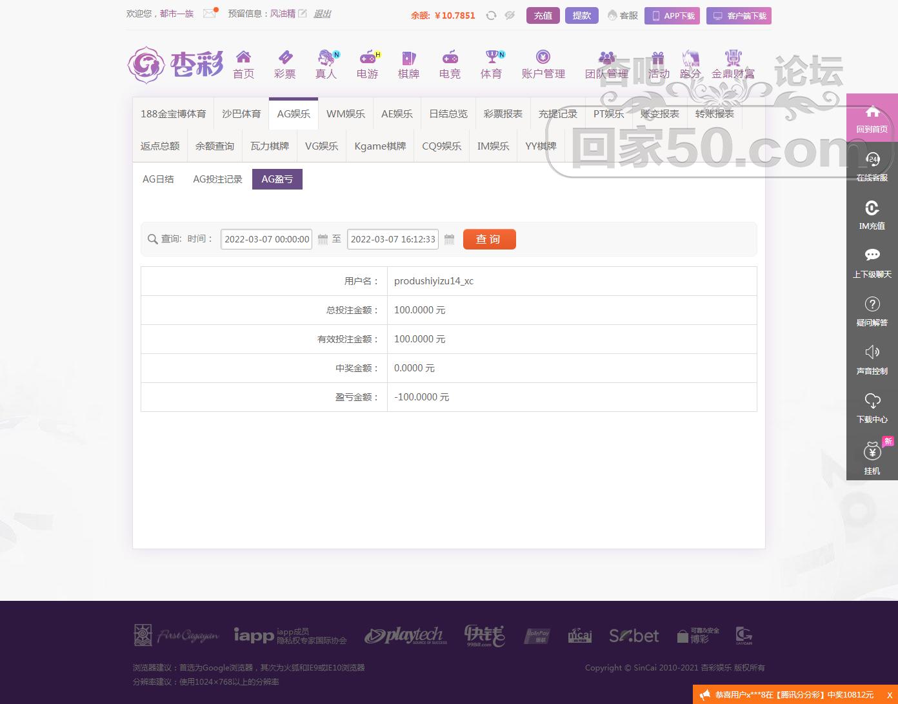This screenshot has height=704, width=898.
Task: Open the start date calendar picker
Action: point(322,239)
